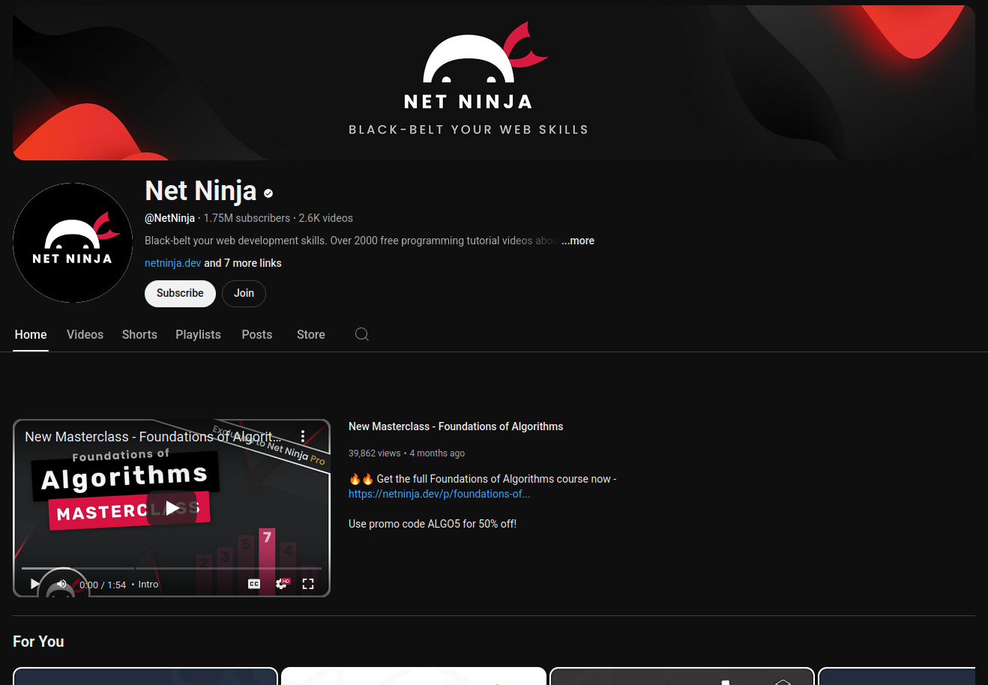Click the large center play button on the video
The width and height of the screenshot is (988, 685).
pyautogui.click(x=172, y=508)
